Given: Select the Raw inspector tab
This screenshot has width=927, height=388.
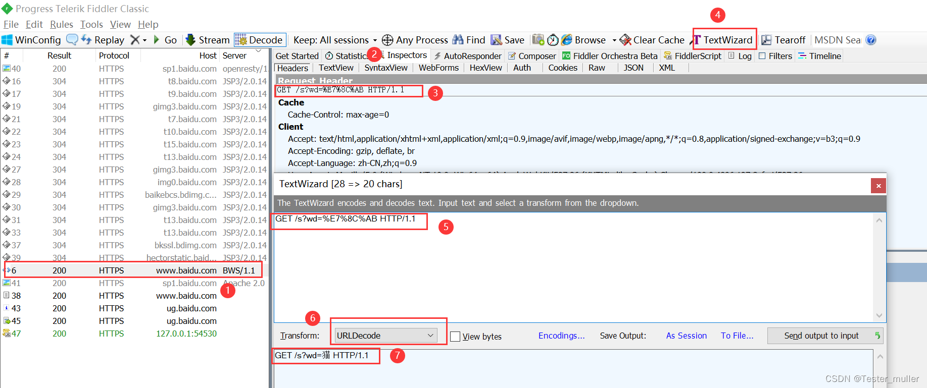Looking at the screenshot, I should tap(597, 68).
